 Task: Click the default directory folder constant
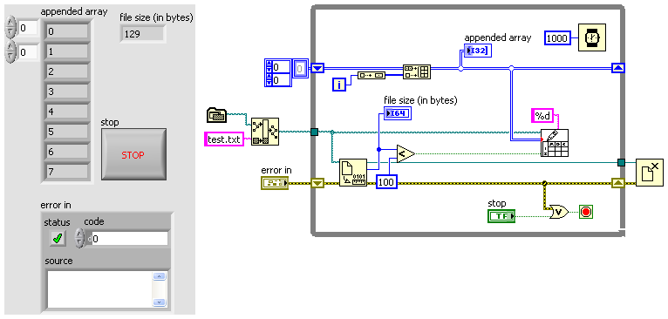pyautogui.click(x=218, y=114)
